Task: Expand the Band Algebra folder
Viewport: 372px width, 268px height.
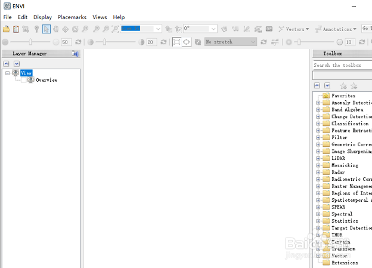Action: coord(318,110)
